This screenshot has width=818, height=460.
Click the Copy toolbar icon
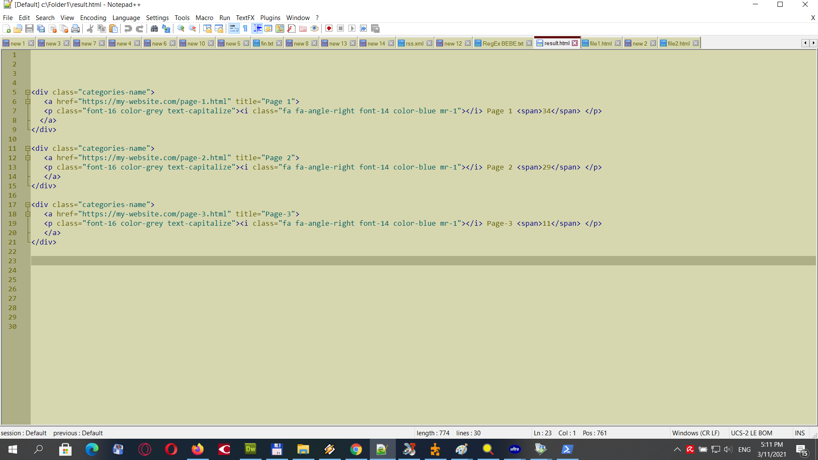101,29
